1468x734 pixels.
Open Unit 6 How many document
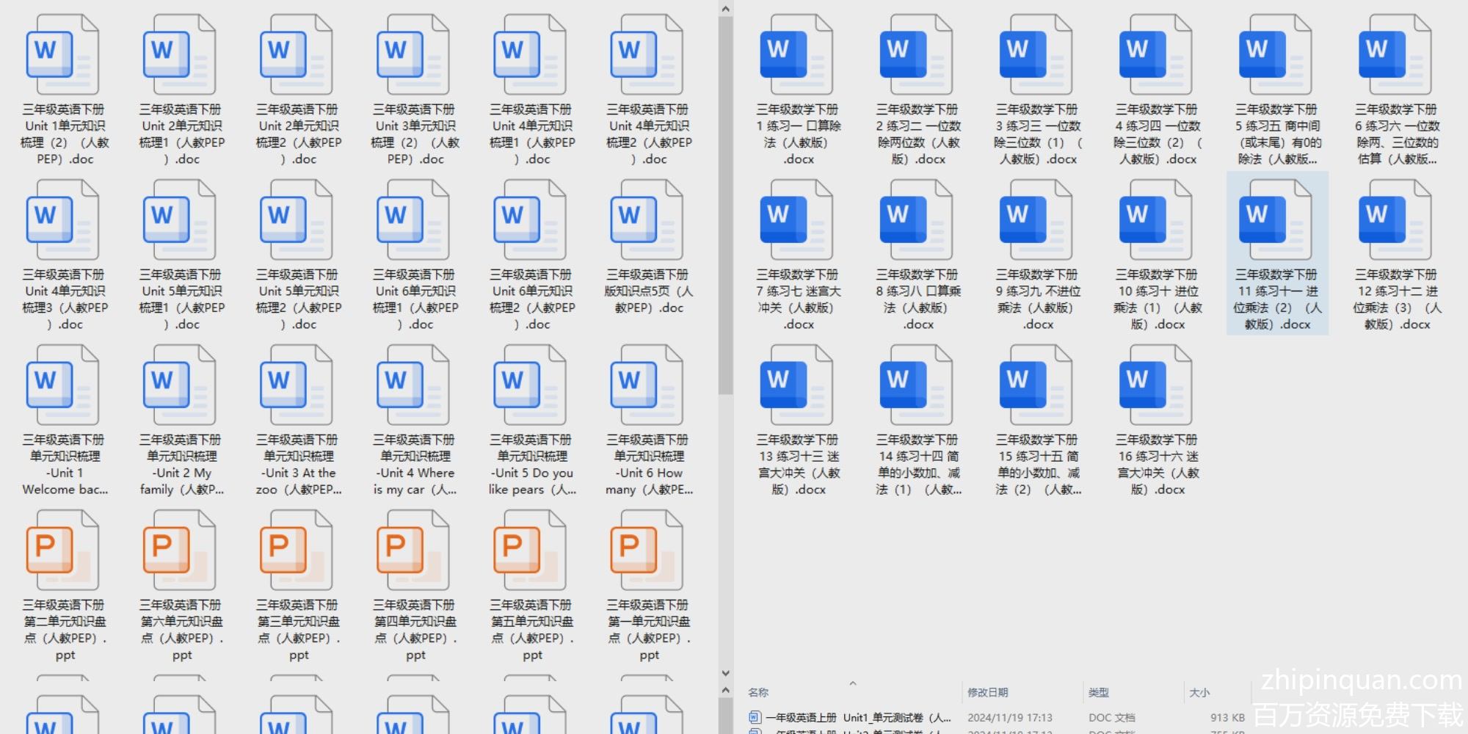coord(648,386)
